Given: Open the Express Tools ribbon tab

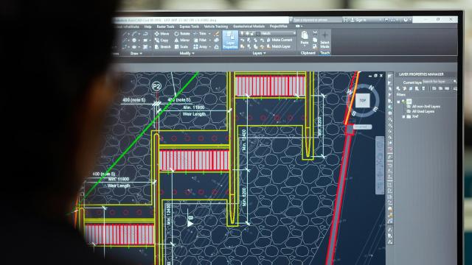Looking at the screenshot, I should [189, 26].
